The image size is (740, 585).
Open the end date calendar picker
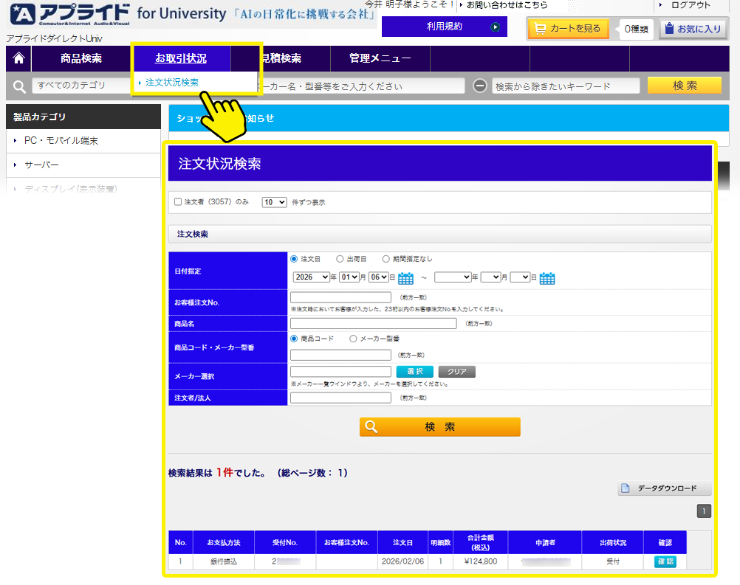pos(547,278)
